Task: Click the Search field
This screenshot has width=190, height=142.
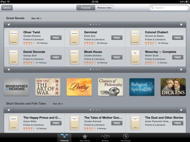Action: click(x=169, y=8)
